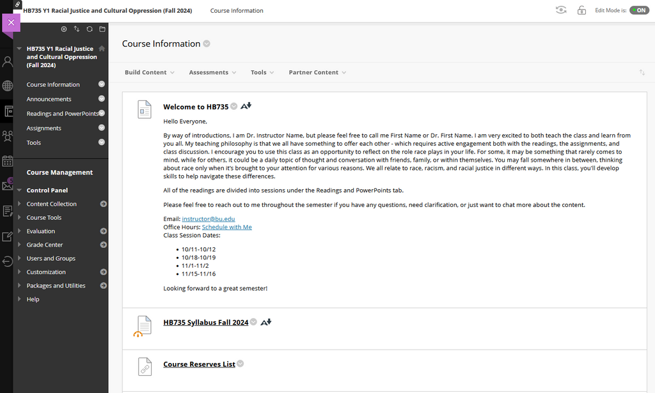
Task: Open the add menu item plus icon
Action: tap(63, 29)
